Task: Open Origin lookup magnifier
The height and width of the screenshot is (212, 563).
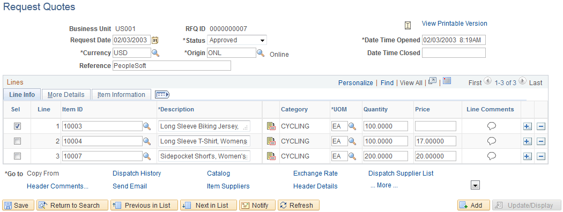Action: coord(261,53)
